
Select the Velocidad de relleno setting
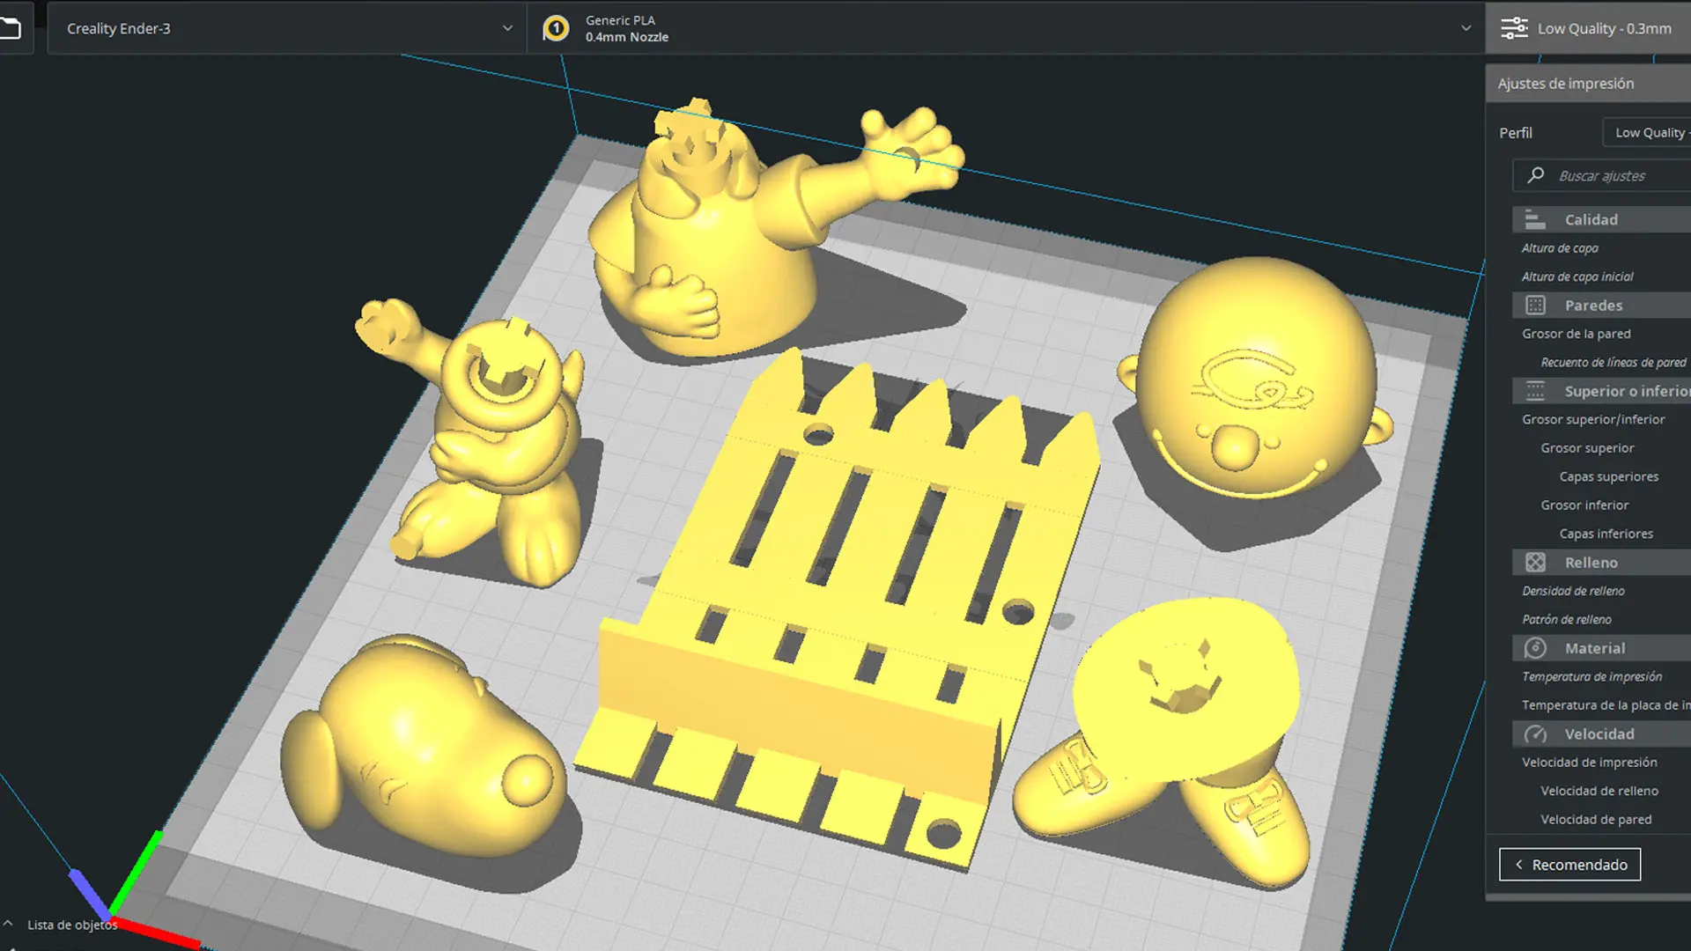(x=1599, y=791)
